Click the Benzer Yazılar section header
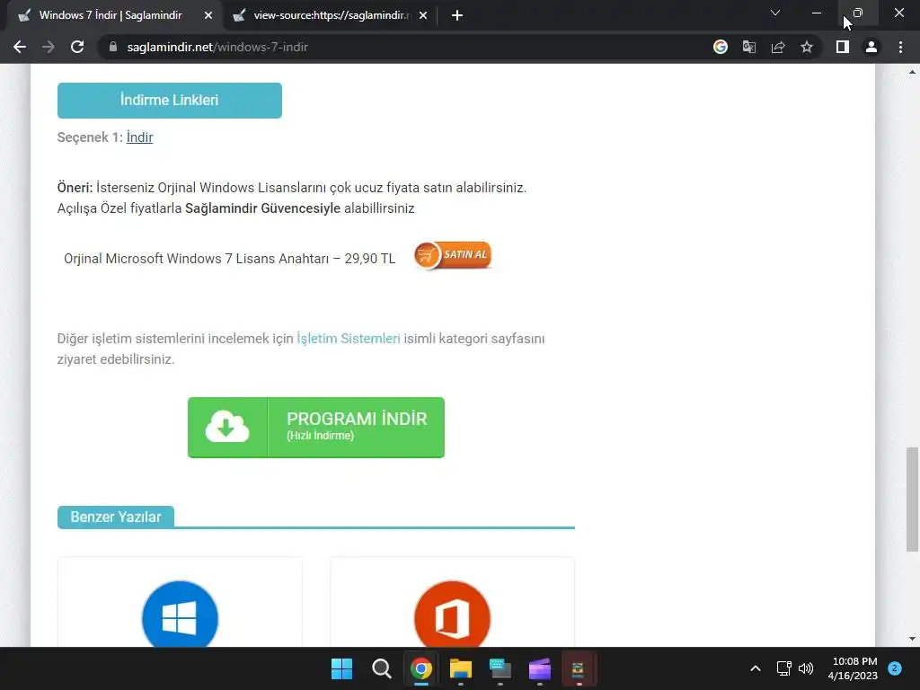The width and height of the screenshot is (920, 690). click(x=116, y=517)
